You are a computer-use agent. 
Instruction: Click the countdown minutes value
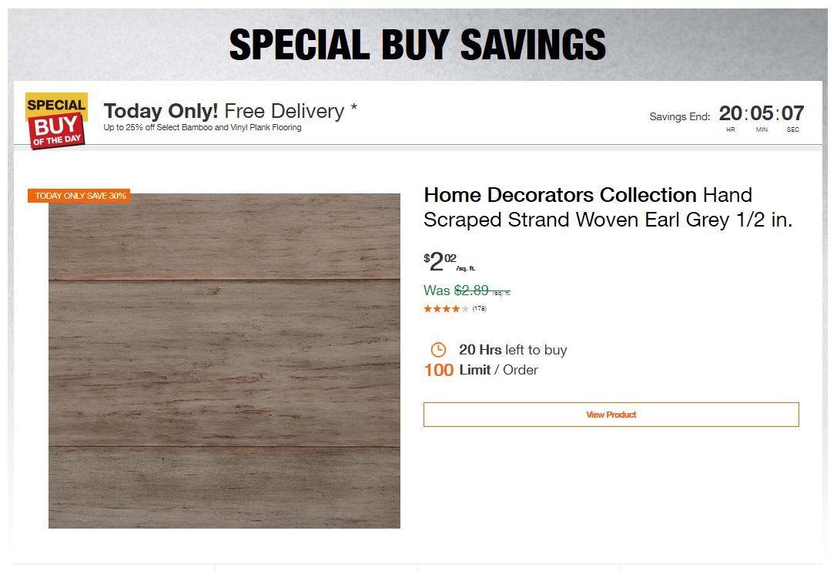(x=762, y=114)
